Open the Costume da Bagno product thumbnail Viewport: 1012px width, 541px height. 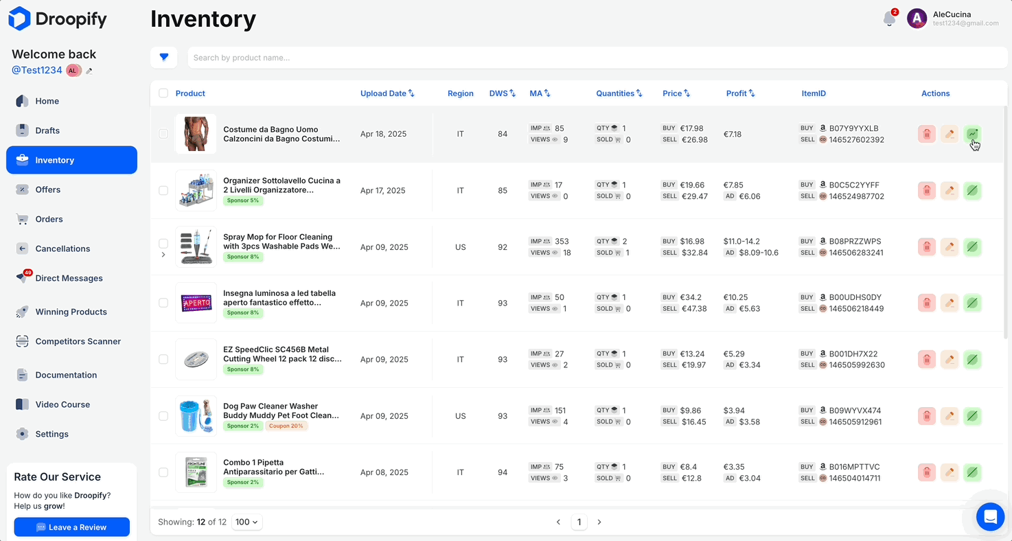point(196,134)
